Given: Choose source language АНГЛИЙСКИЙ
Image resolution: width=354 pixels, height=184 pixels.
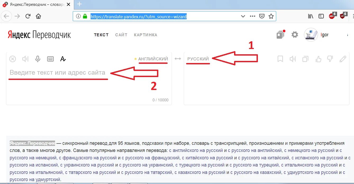Looking at the screenshot, I should coord(153,59).
